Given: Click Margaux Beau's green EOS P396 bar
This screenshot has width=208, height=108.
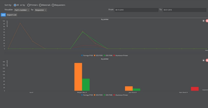Looking at the screenshot, I should pos(86,85).
